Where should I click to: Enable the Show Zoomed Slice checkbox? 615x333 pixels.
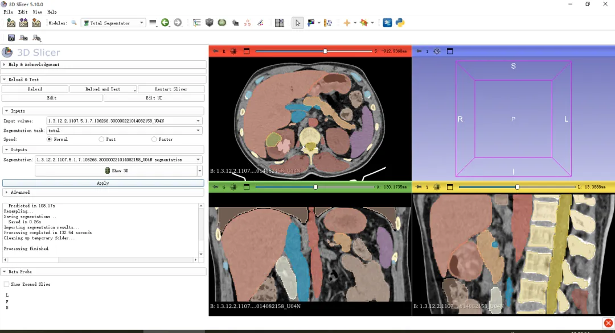(6, 284)
